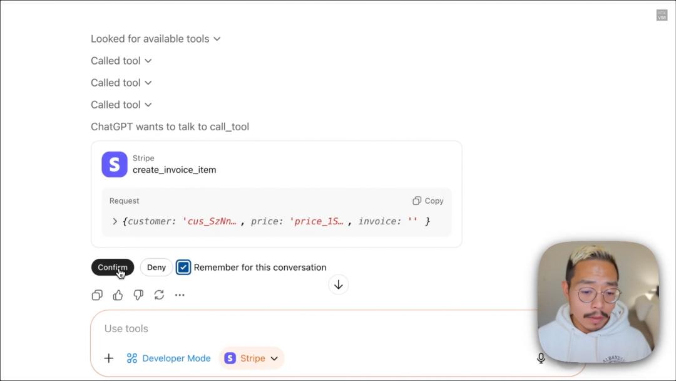Screen dimensions: 676x381
Task: Click the microphone dictation icon
Action: (541, 358)
